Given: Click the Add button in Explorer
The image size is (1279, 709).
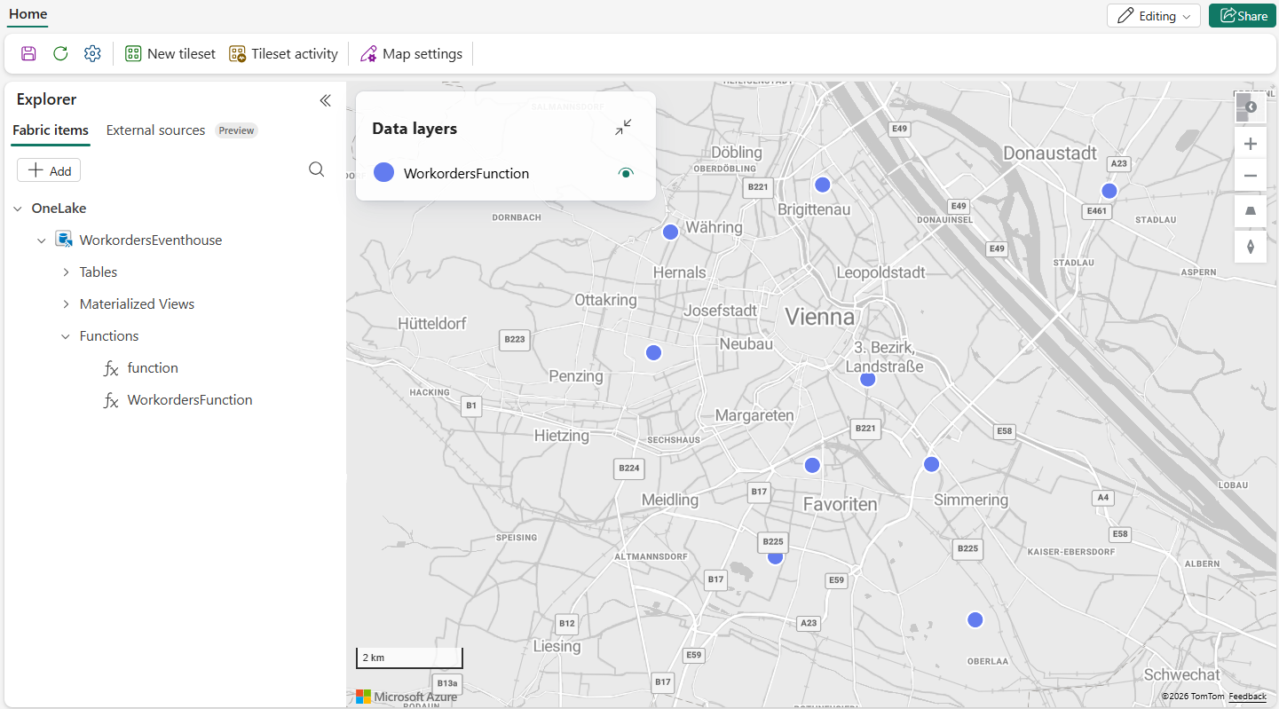Looking at the screenshot, I should (49, 170).
